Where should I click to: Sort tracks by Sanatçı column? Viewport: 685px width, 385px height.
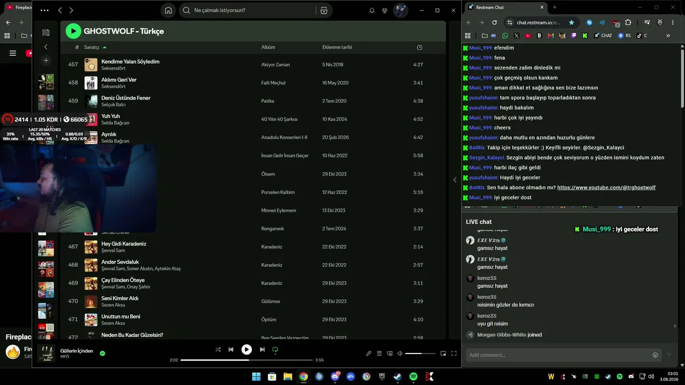(92, 47)
